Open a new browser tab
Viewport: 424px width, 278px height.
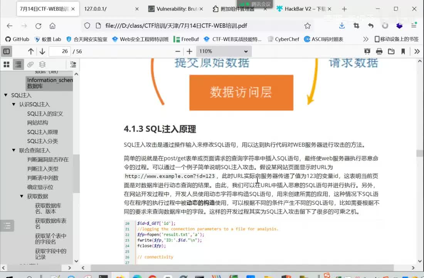(344, 9)
